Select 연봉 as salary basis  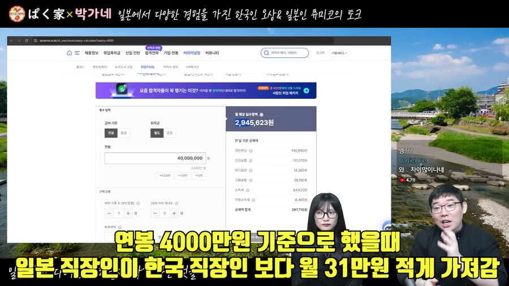click(111, 133)
